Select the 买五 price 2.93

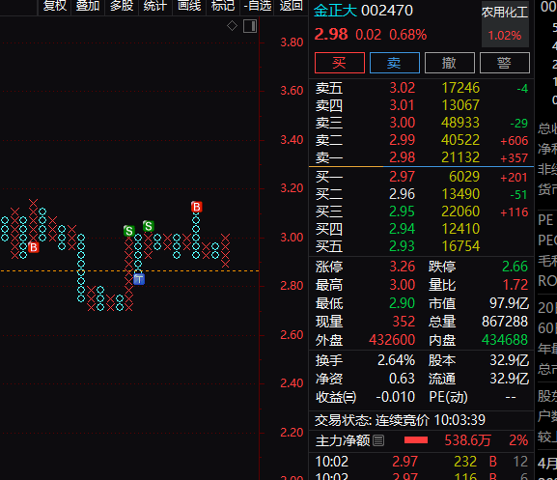click(403, 246)
